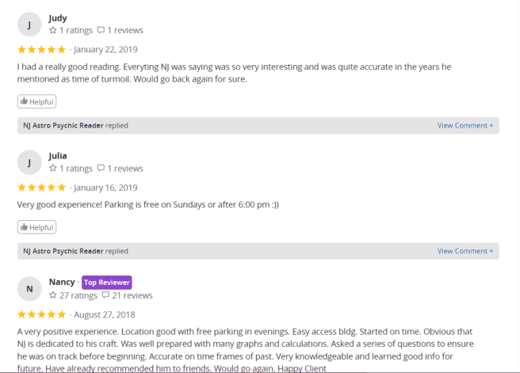Click the five-star rating on Judy's review
The width and height of the screenshot is (520, 373).
(x=42, y=49)
